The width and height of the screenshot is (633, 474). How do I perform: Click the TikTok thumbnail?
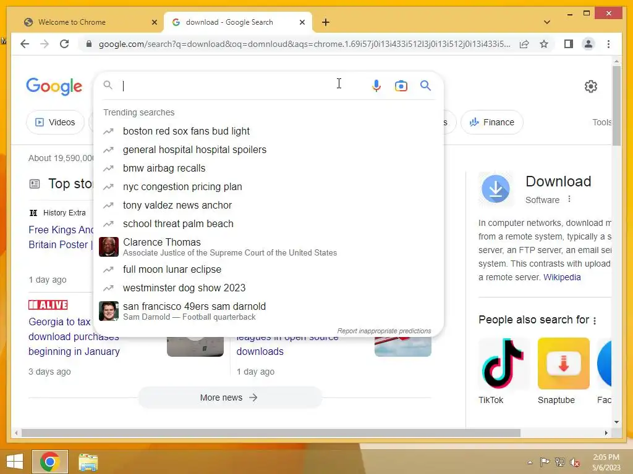[x=503, y=364]
